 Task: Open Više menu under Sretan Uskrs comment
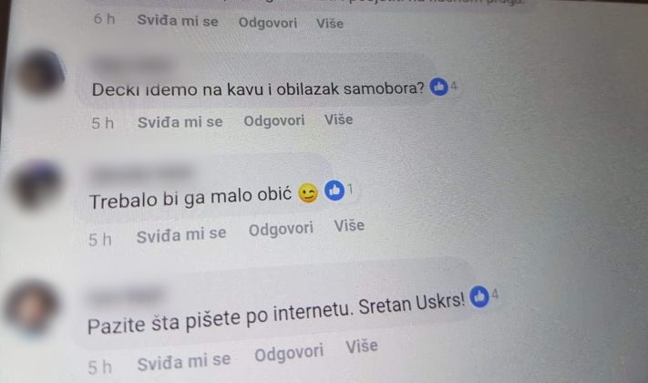[x=362, y=346]
